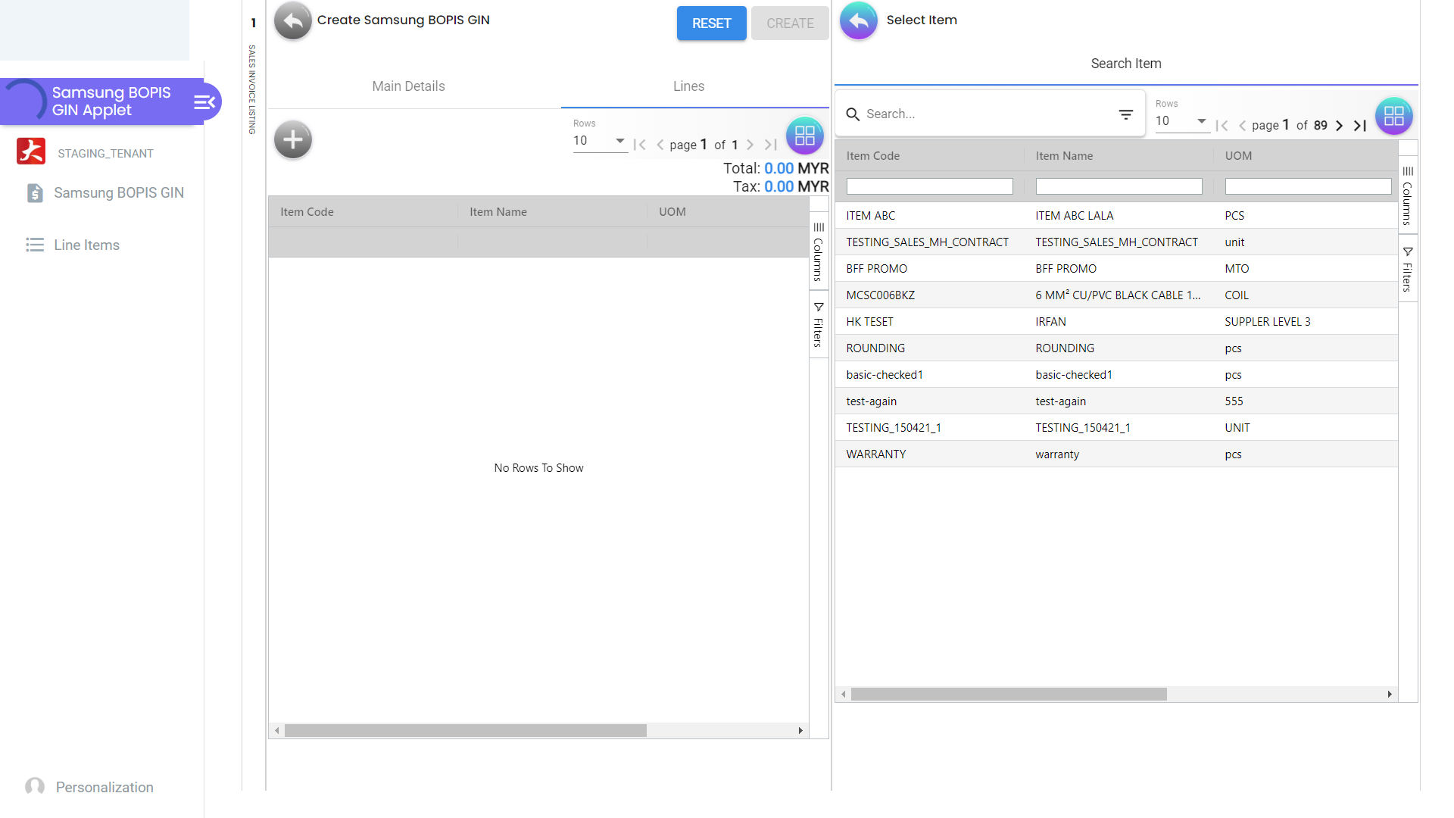Image resolution: width=1454 pixels, height=818 pixels.
Task: Open Line Items in sidebar
Action: click(86, 245)
